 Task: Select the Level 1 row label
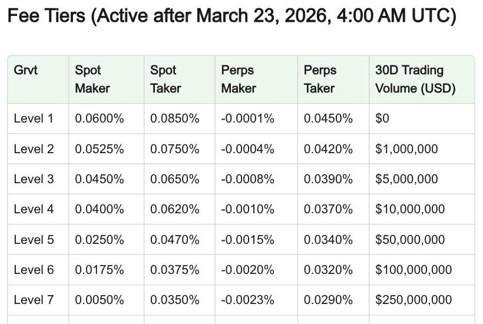click(34, 118)
